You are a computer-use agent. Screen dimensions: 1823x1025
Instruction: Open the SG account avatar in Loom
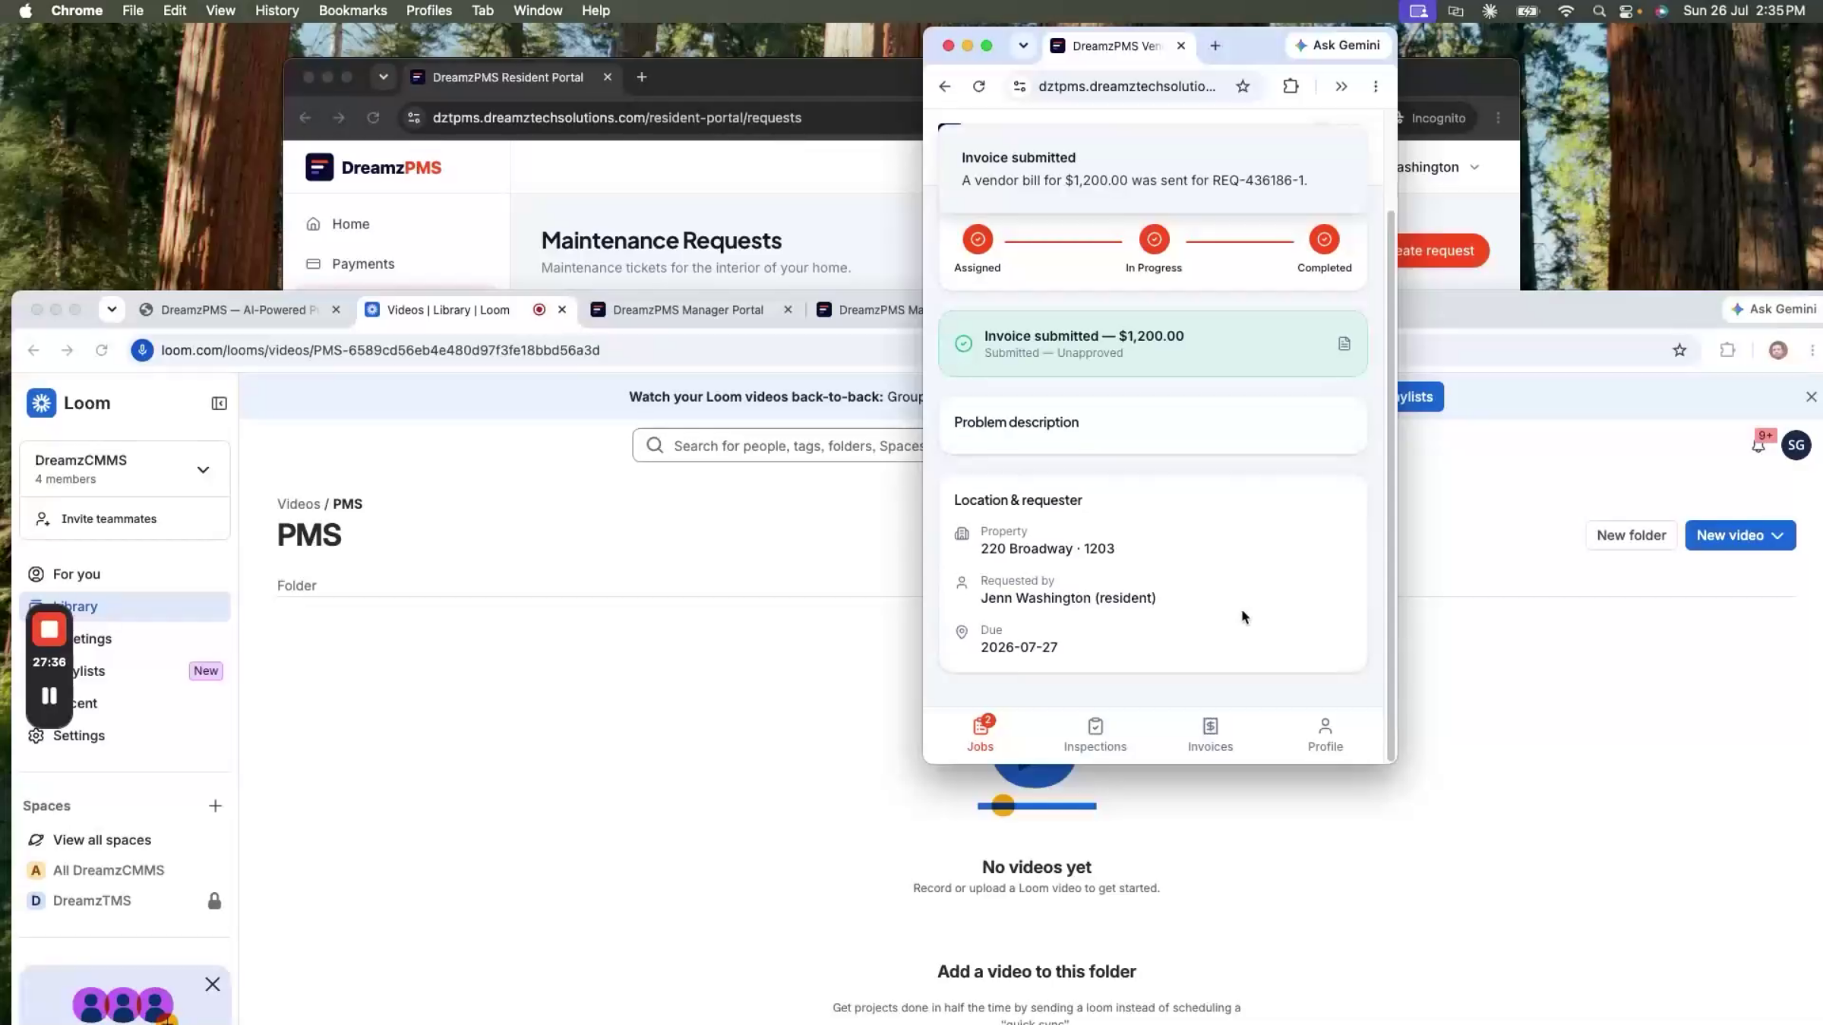coord(1796,445)
